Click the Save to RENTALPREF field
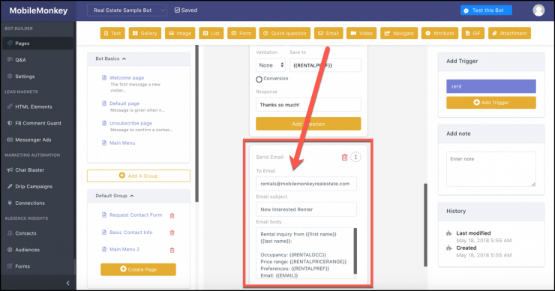This screenshot has height=291, width=555. [325, 65]
